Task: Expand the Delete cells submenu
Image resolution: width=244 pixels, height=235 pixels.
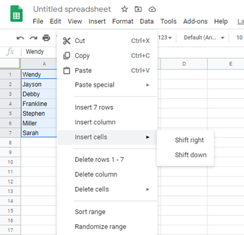Action: click(107, 189)
